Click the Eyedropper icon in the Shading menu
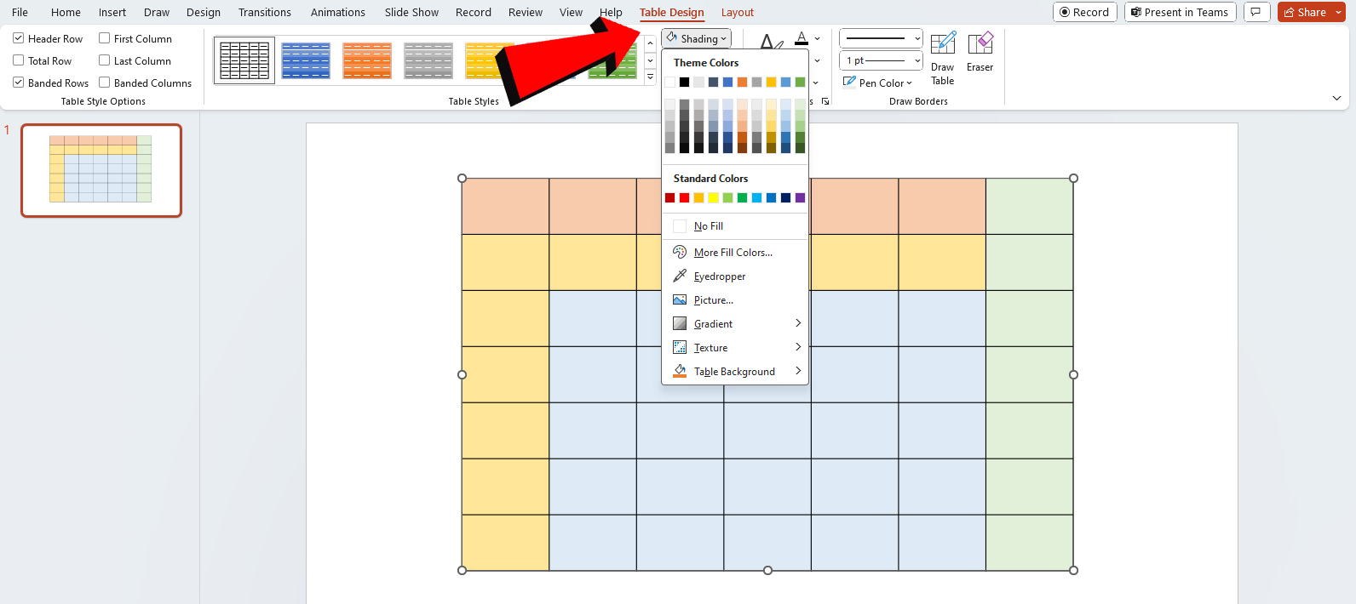This screenshot has width=1356, height=604. tap(680, 276)
